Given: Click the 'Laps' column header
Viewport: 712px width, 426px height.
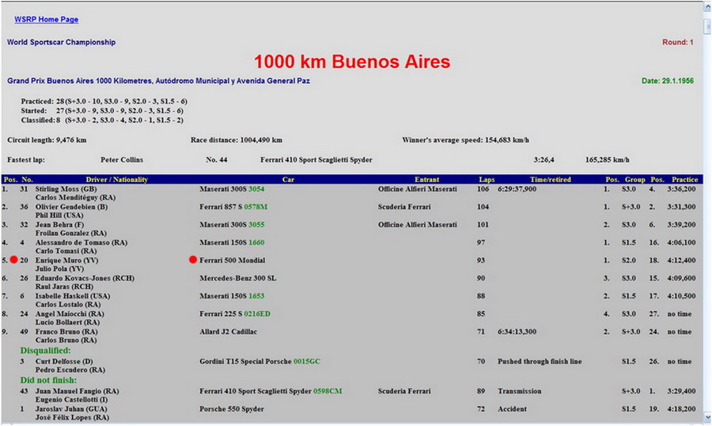Looking at the screenshot, I should click(487, 180).
